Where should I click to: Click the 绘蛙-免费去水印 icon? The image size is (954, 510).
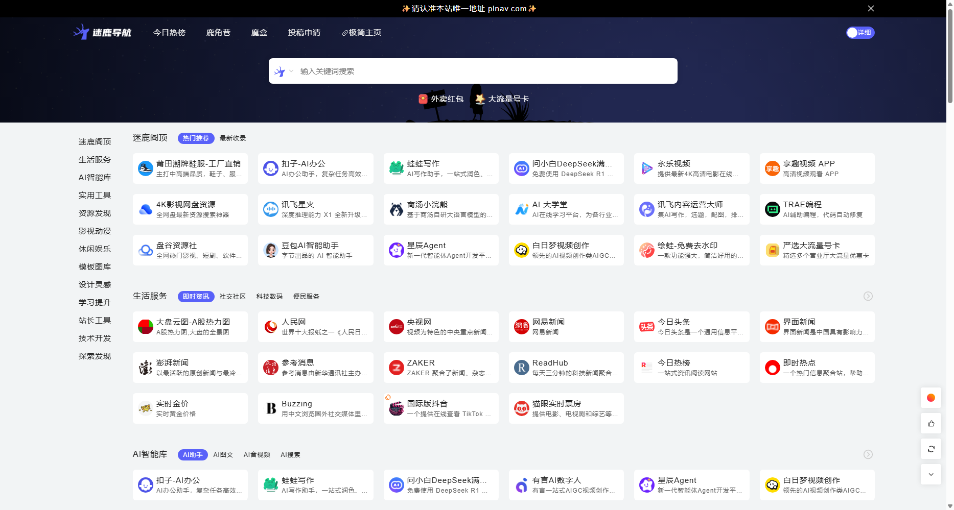click(x=647, y=250)
